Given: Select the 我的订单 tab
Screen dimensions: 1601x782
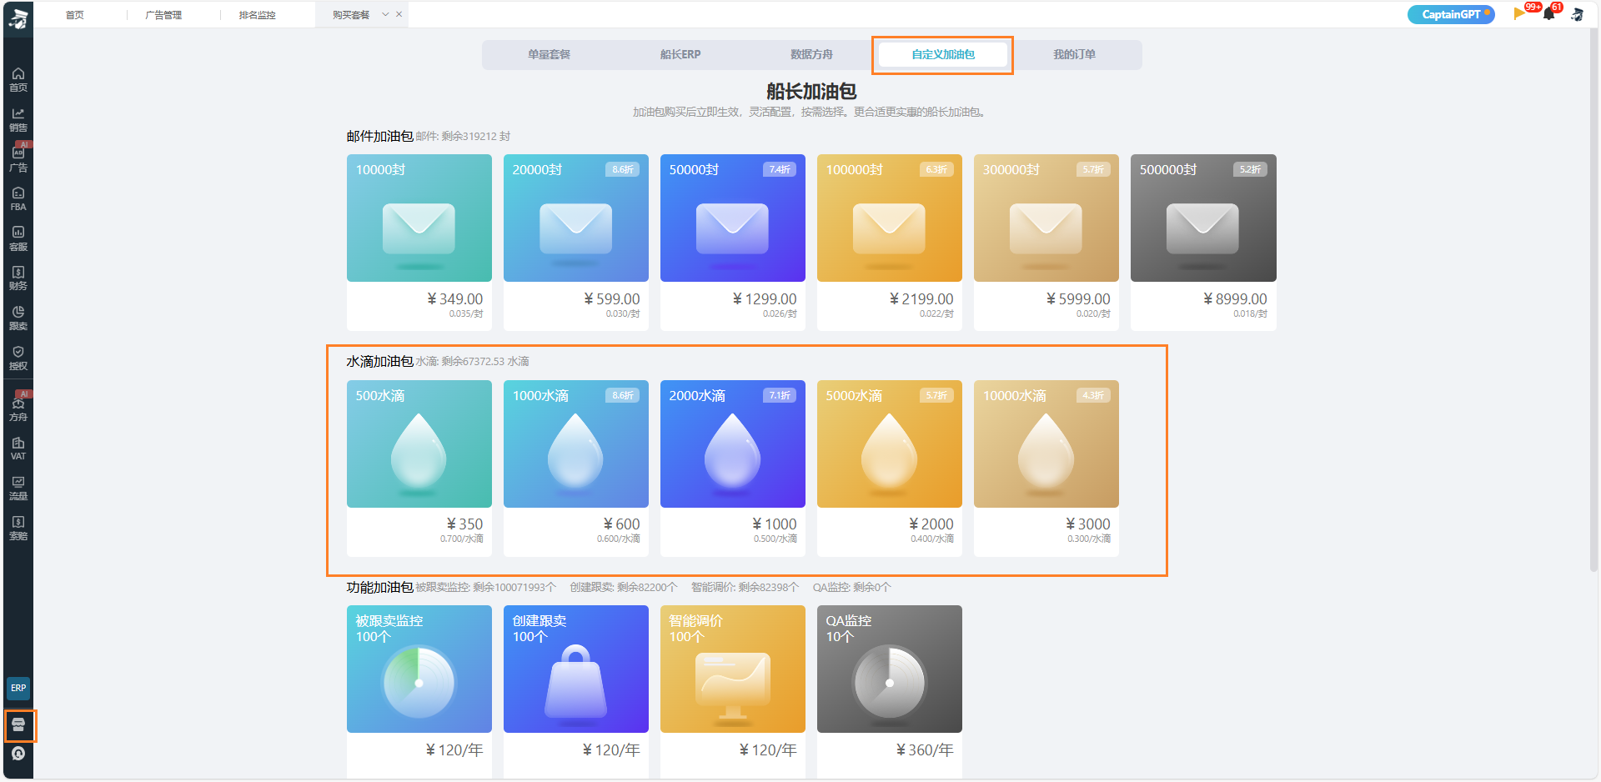Looking at the screenshot, I should click(x=1074, y=54).
